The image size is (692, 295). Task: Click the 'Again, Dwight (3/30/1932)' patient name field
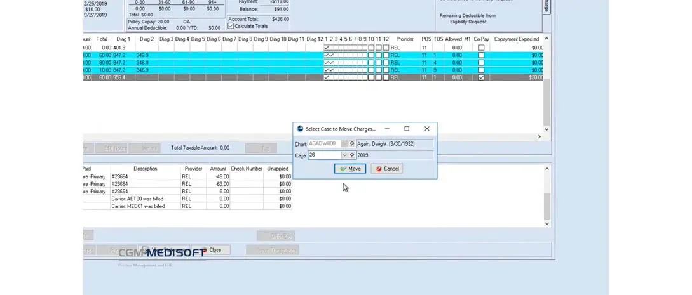click(395, 143)
